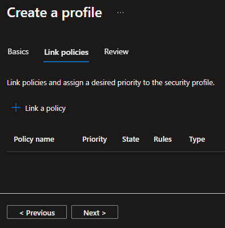Proceed using the Next button
The width and height of the screenshot is (225, 228).
coord(95,212)
